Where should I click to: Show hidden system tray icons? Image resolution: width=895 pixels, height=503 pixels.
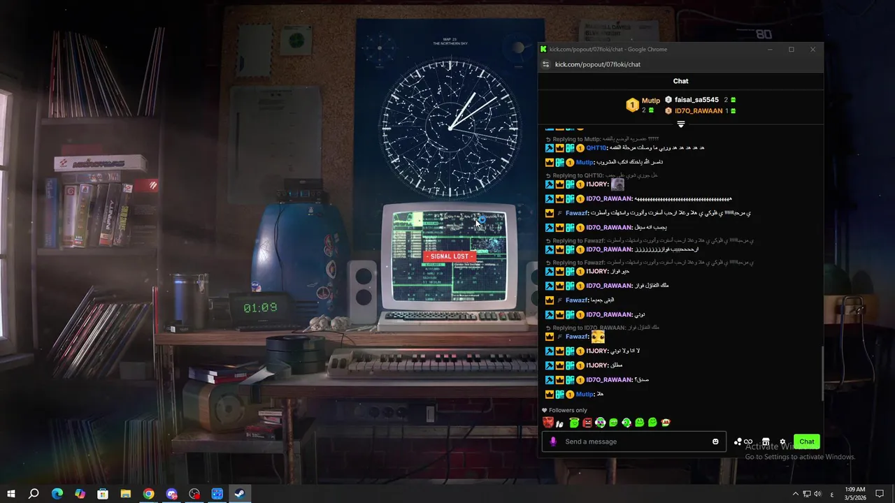[795, 494]
